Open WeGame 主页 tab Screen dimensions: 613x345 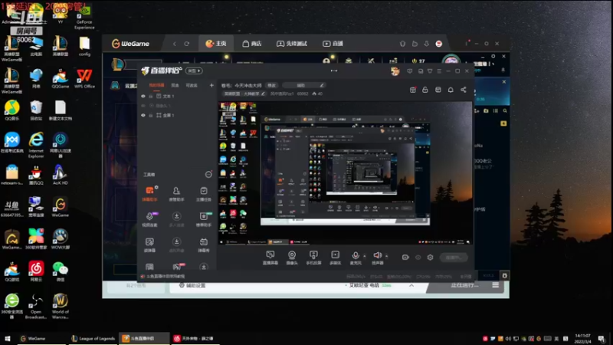pos(216,44)
